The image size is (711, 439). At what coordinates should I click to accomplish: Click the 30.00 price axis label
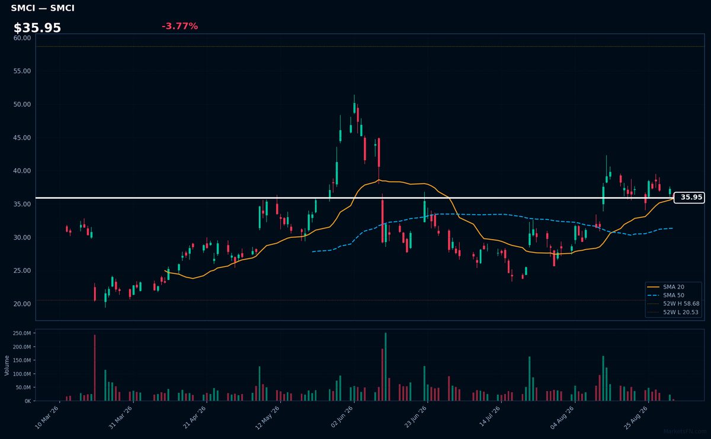22,238
